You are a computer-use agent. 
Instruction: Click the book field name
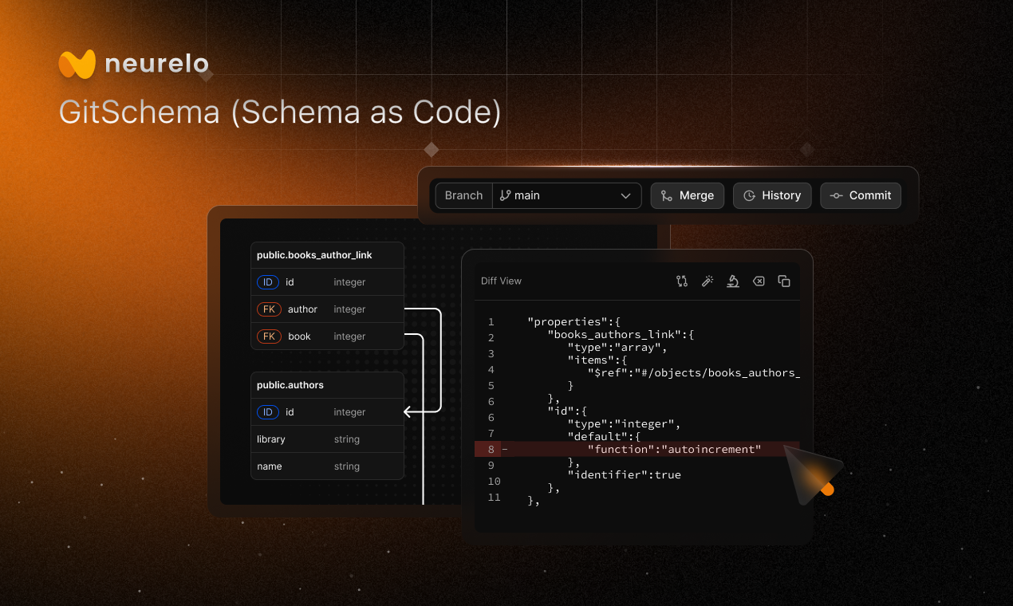pyautogui.click(x=299, y=336)
